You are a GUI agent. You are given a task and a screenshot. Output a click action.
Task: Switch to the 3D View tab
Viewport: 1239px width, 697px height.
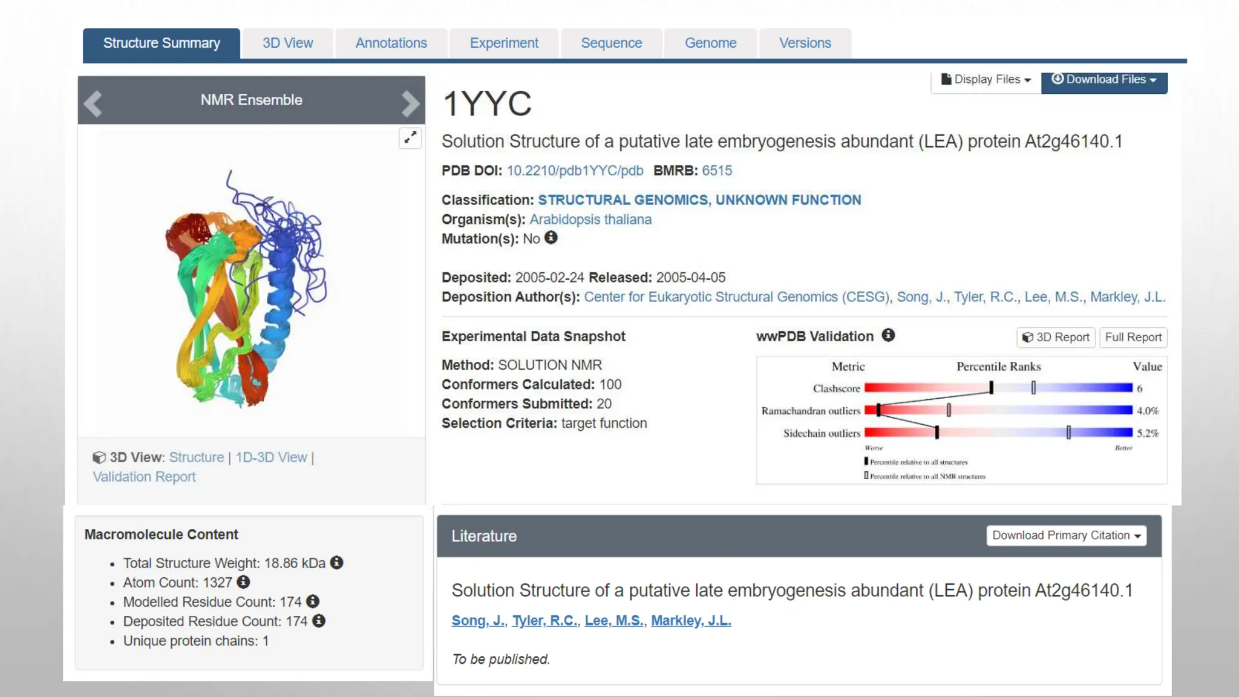pos(287,44)
